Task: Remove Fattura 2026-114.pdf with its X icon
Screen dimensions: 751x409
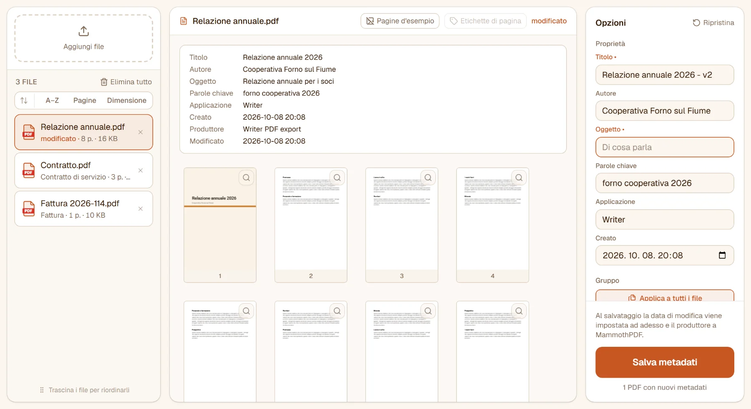Action: coord(141,209)
